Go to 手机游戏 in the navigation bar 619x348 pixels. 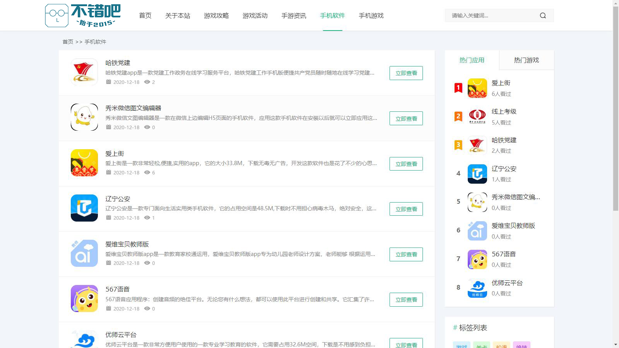tap(371, 15)
